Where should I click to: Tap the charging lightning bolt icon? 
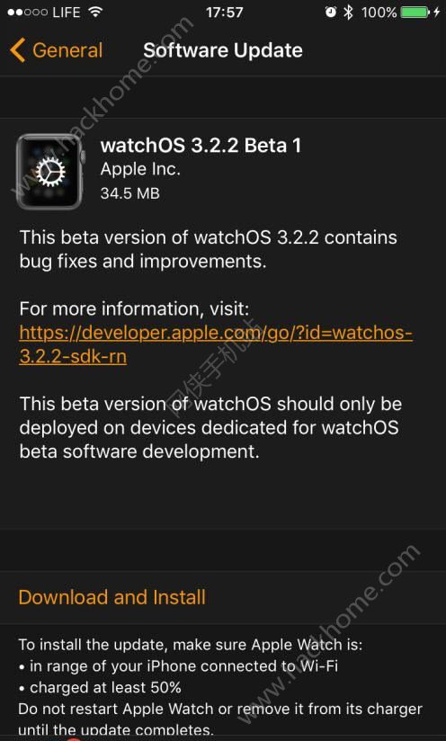tap(437, 13)
